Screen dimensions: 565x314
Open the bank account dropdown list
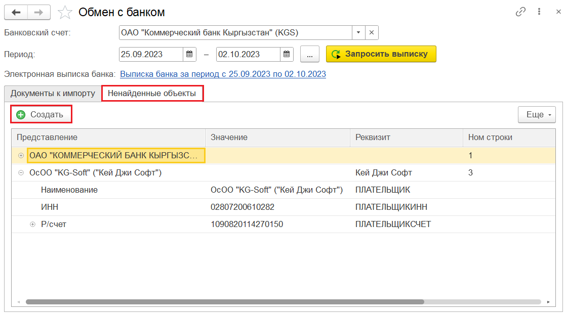pyautogui.click(x=358, y=33)
